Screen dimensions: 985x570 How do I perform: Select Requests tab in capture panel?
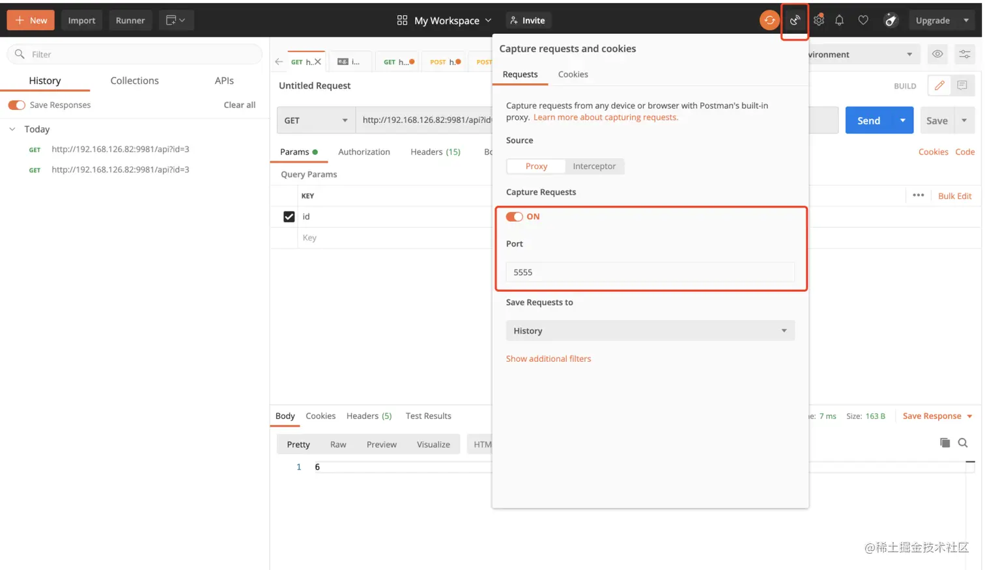(x=520, y=74)
